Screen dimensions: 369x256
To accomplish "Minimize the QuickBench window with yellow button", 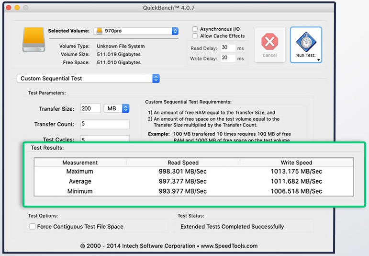I will tap(17, 8).
